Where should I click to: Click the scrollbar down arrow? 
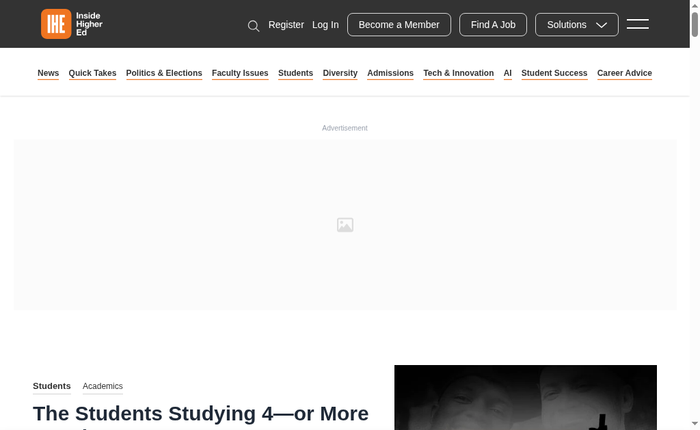click(x=695, y=424)
